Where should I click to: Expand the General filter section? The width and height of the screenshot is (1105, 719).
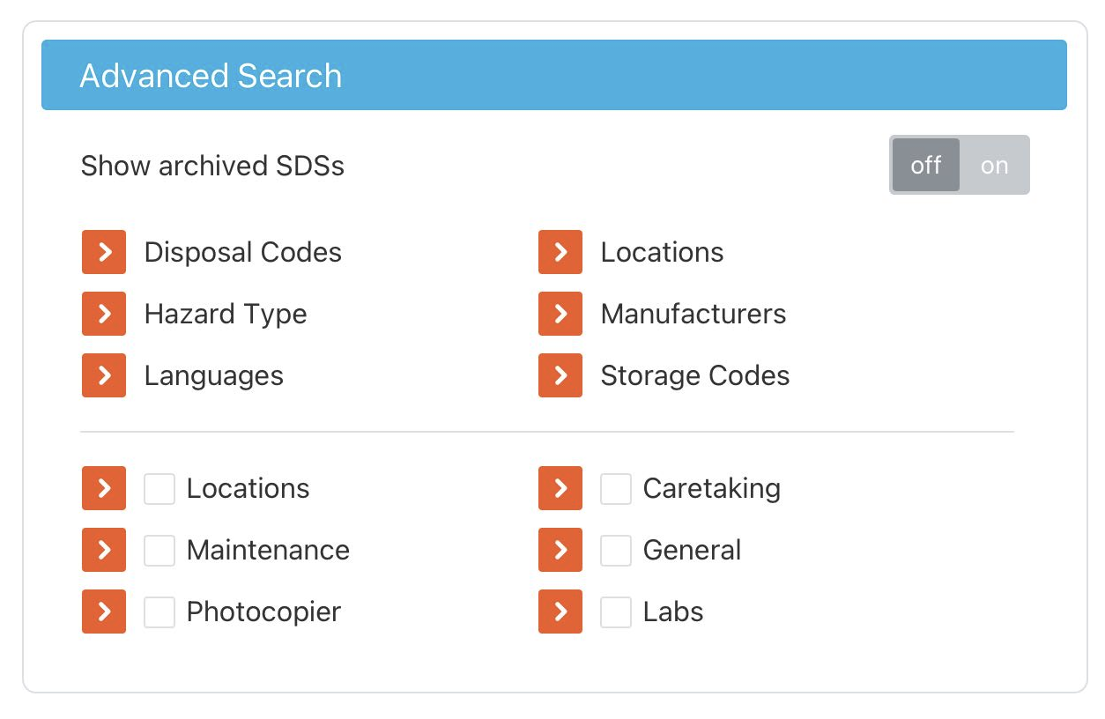(560, 550)
